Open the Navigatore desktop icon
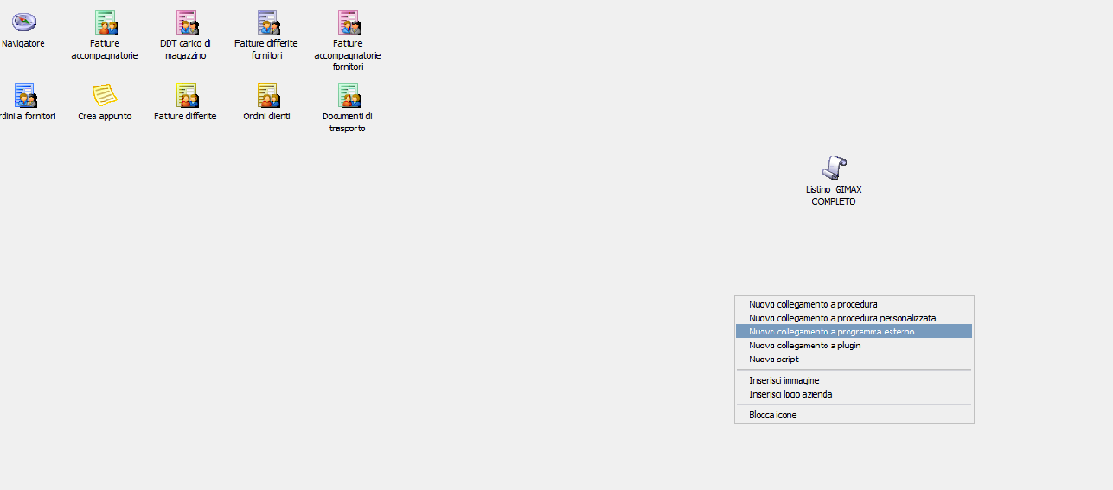Image resolution: width=1113 pixels, height=490 pixels. 23,22
